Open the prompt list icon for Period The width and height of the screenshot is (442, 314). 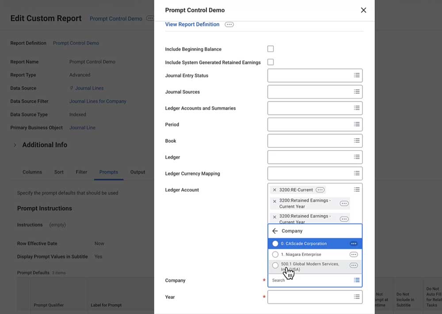tap(356, 124)
